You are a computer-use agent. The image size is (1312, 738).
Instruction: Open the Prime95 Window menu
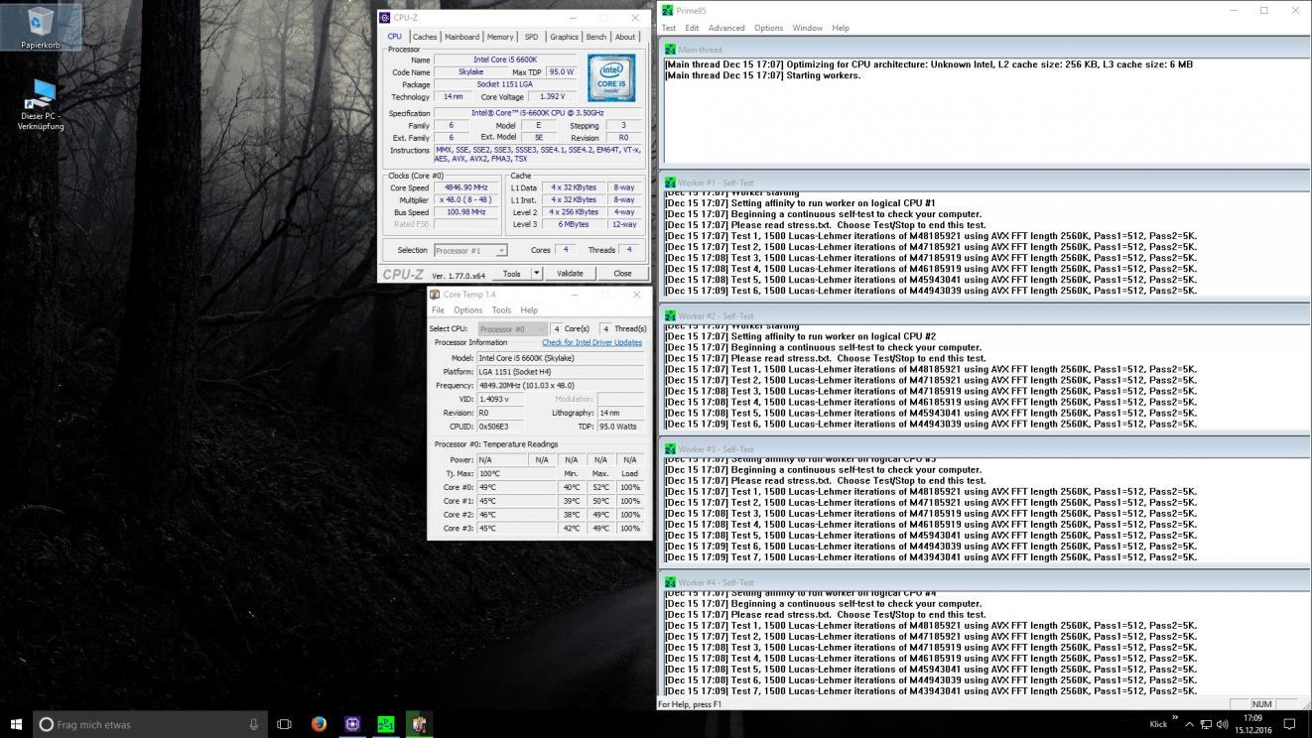tap(807, 28)
